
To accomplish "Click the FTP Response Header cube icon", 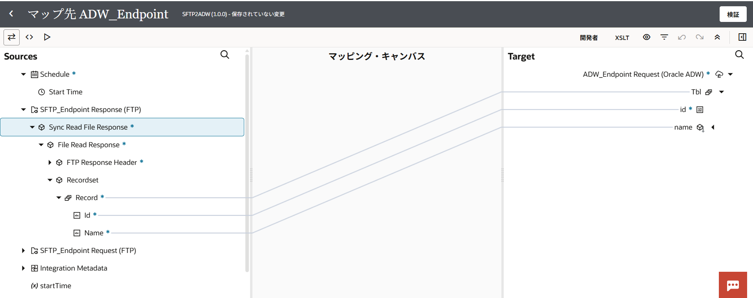I will pos(59,163).
